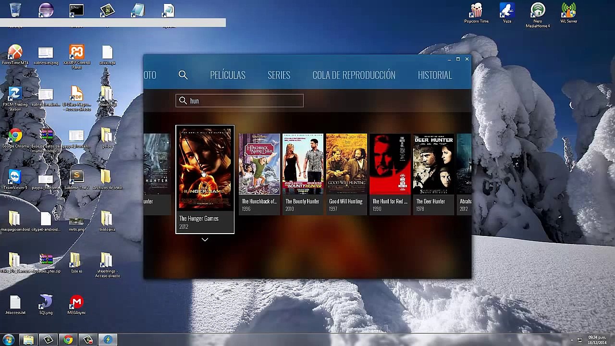The width and height of the screenshot is (615, 346).
Task: Select The Hunchback of Notre Dame poster
Action: 259,165
